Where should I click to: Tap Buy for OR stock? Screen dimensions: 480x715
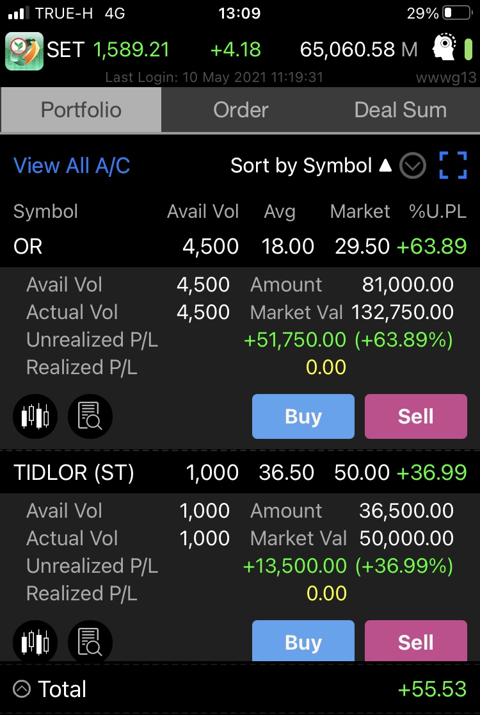303,416
